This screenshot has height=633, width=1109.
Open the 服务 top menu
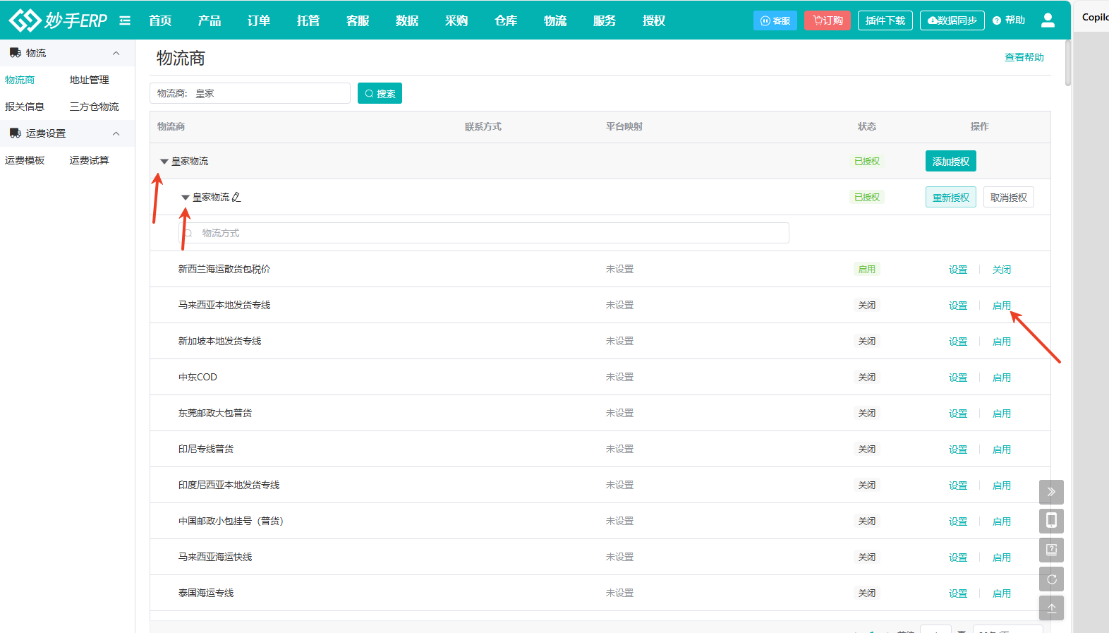[x=605, y=20]
